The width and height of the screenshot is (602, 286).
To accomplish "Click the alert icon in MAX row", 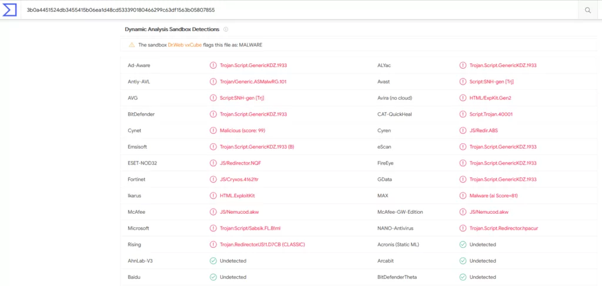I will pos(463,196).
